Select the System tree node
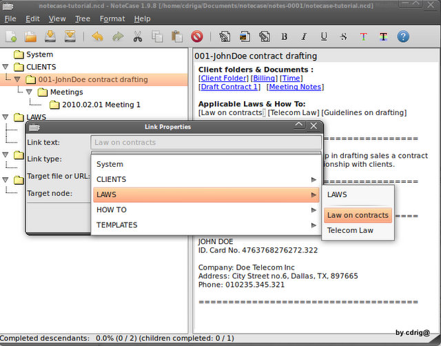Screen dimensions: 441x346 pyautogui.click(x=39, y=54)
